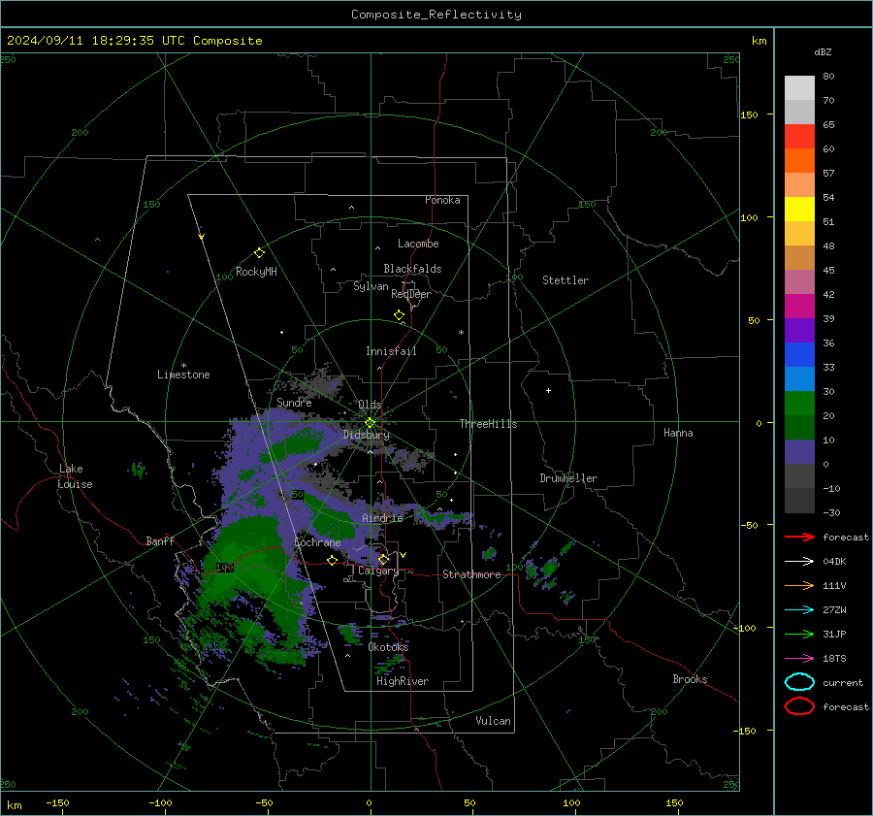Click the yellow diamond marker near RedDeer
The width and height of the screenshot is (873, 816).
[399, 315]
